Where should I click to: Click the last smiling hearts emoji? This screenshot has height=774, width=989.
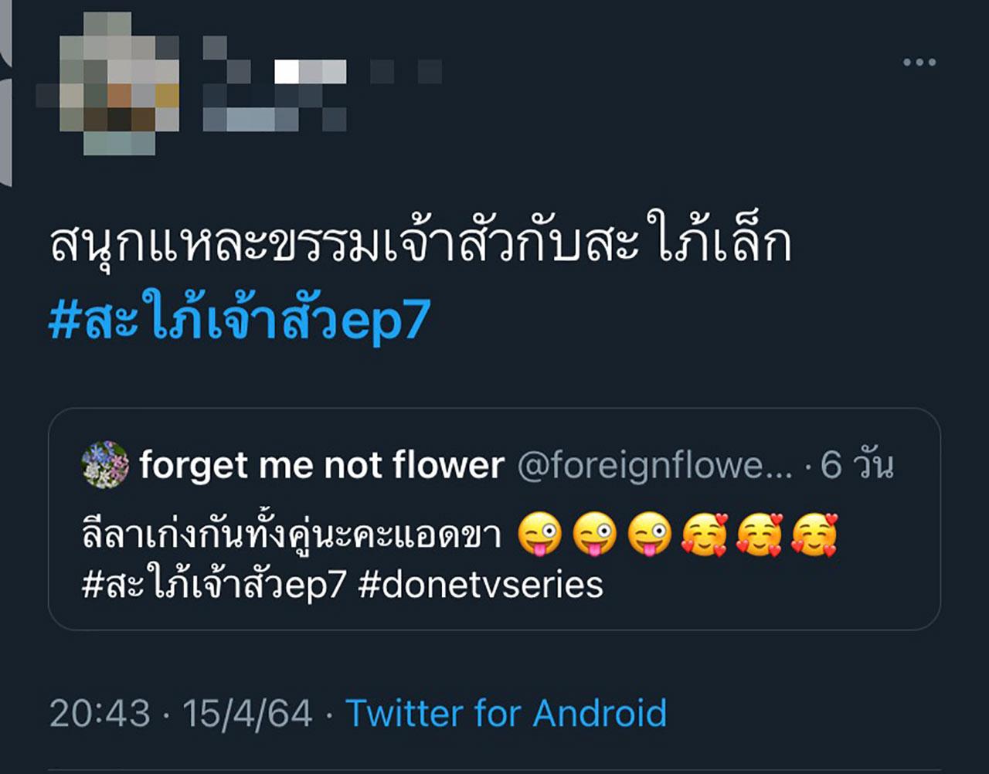[814, 535]
